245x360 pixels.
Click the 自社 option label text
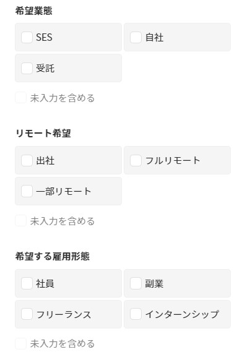[x=154, y=37]
